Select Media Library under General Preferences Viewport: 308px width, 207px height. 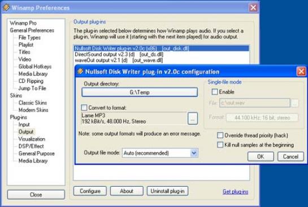[x=33, y=74]
